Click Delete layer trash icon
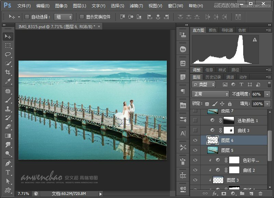 click(x=260, y=194)
